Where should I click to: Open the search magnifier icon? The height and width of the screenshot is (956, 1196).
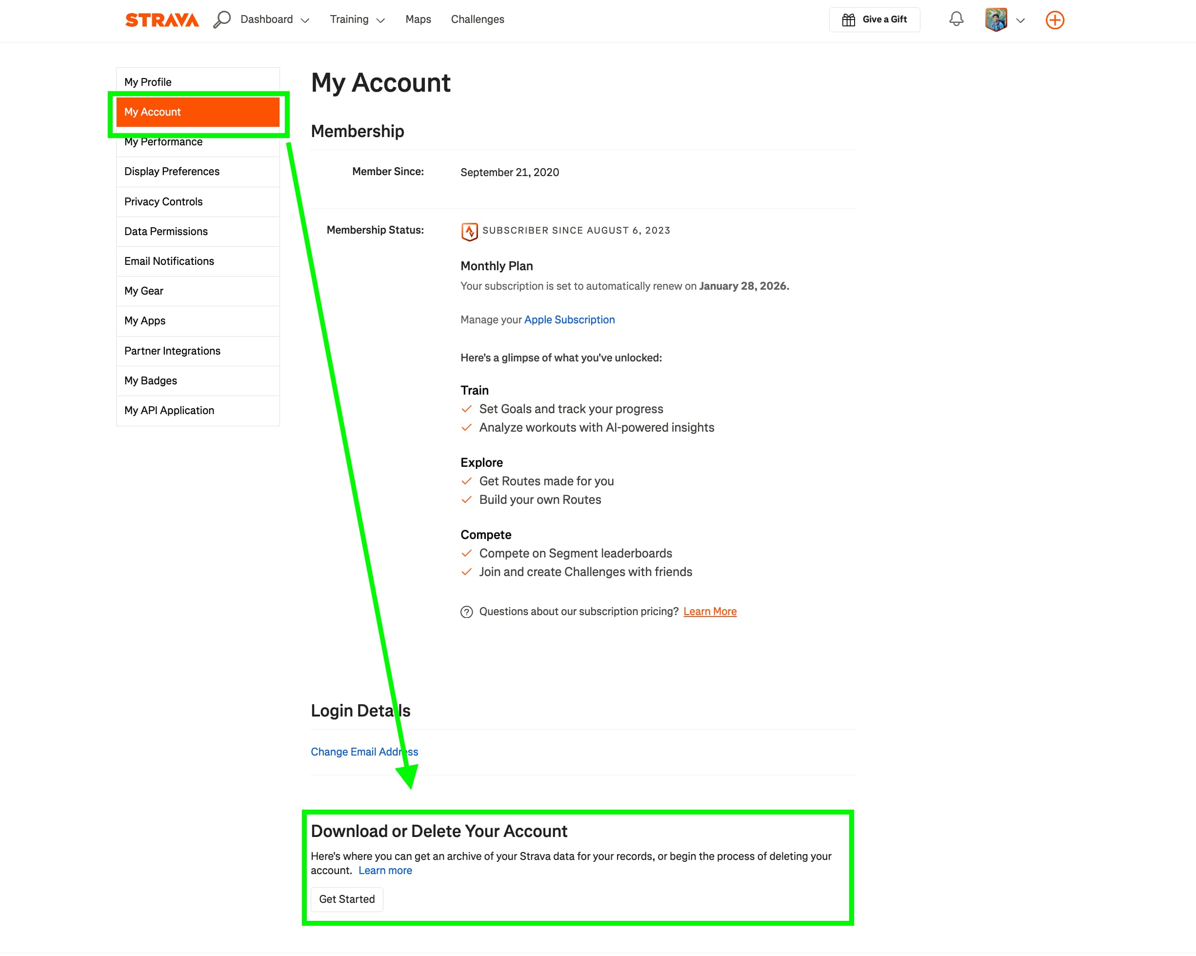[x=222, y=19]
